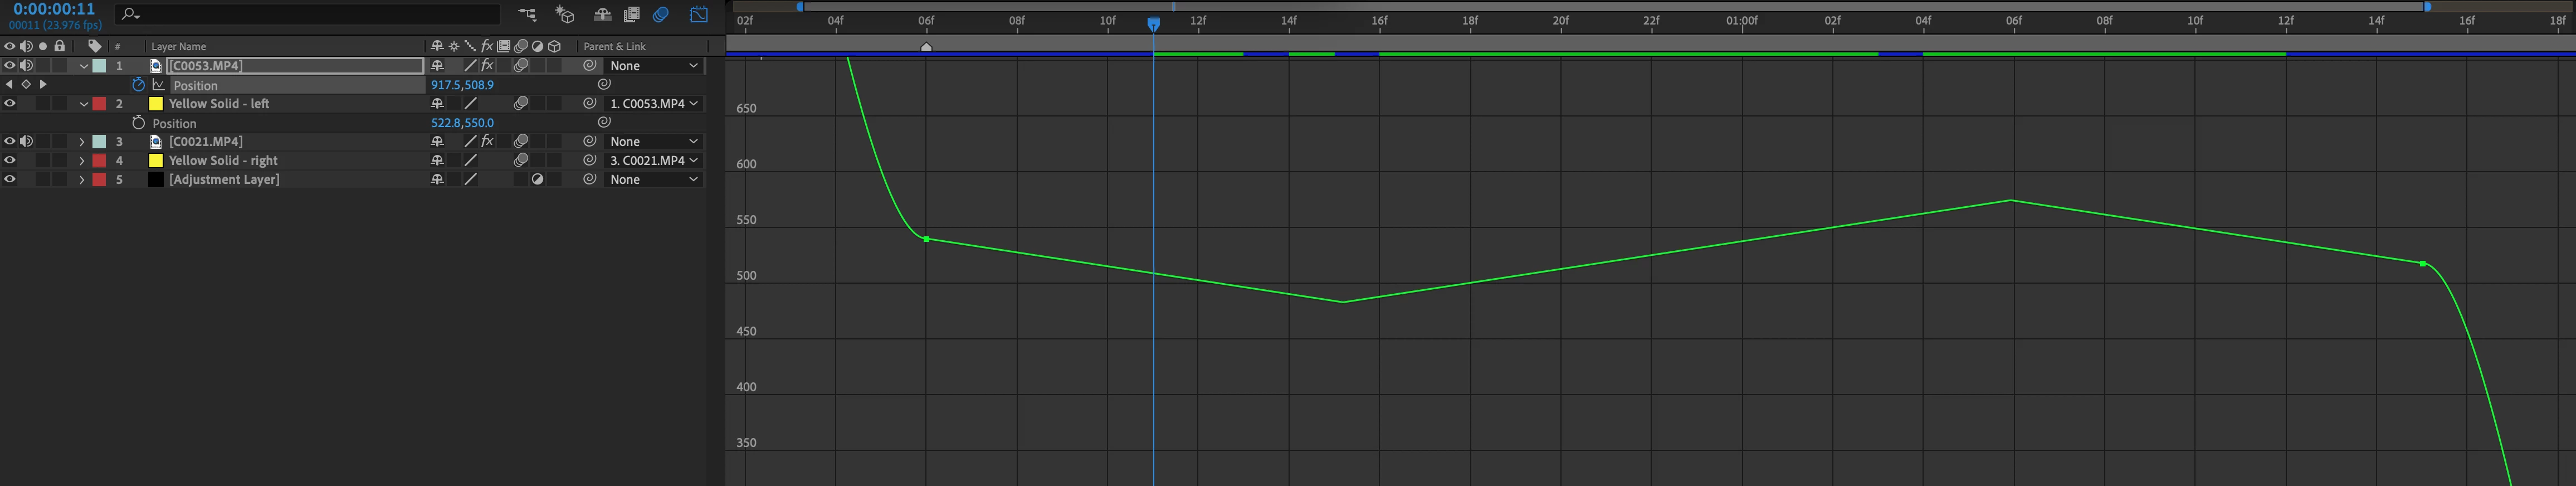
Task: Click the 3D layer column header icon
Action: (x=555, y=46)
